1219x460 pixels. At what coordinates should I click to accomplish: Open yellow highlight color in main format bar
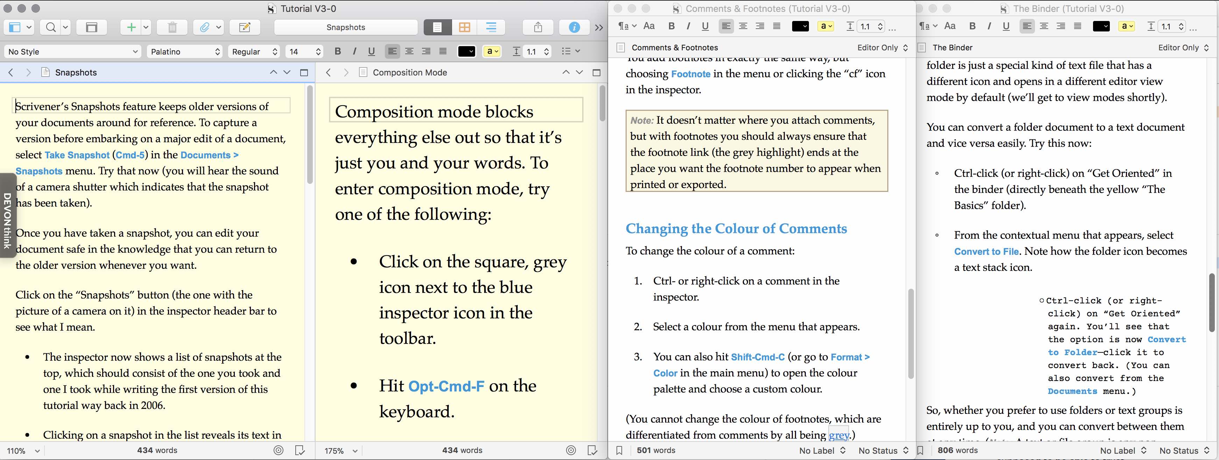coord(492,51)
